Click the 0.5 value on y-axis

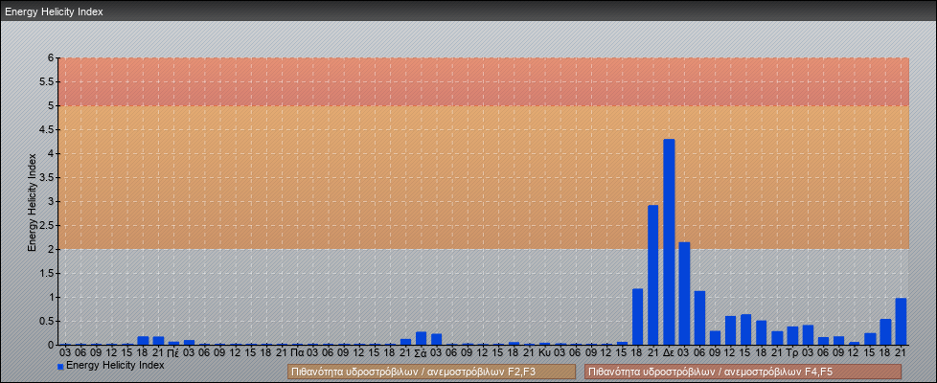click(x=47, y=321)
